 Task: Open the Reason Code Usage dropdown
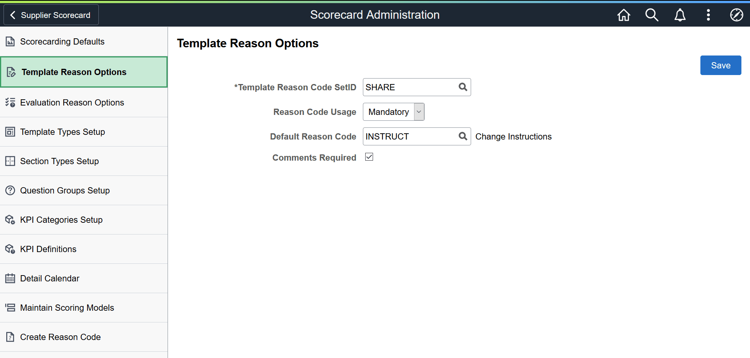(x=418, y=112)
